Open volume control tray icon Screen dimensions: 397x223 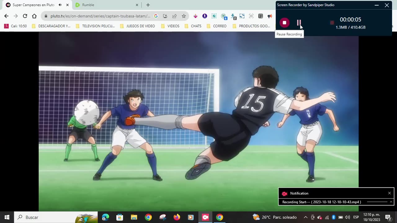(x=347, y=217)
